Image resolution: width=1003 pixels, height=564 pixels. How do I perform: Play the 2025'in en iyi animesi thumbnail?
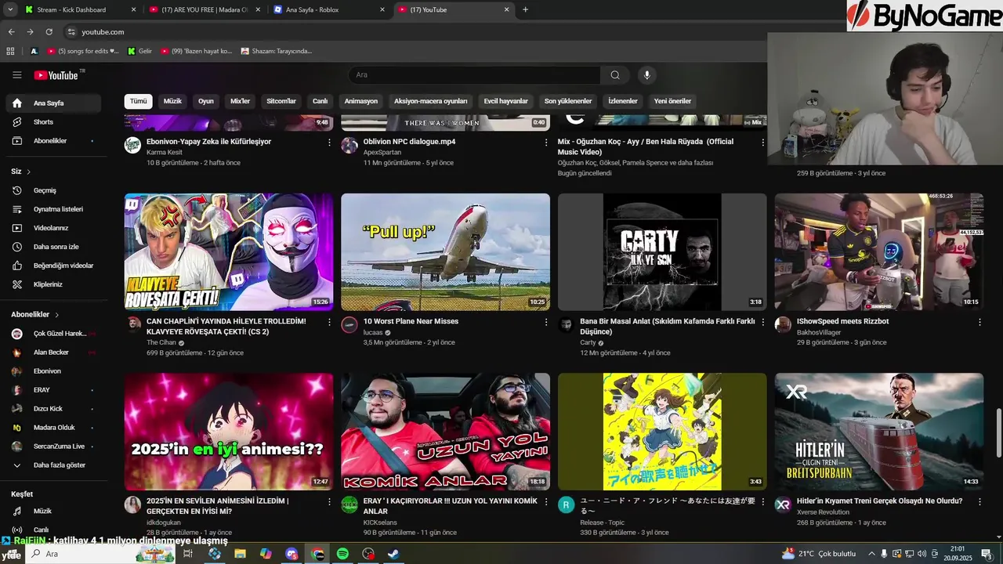click(229, 432)
